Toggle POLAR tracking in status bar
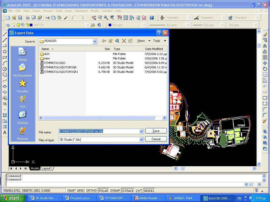Image resolution: width=270 pixels, height=202 pixels. 103,191
